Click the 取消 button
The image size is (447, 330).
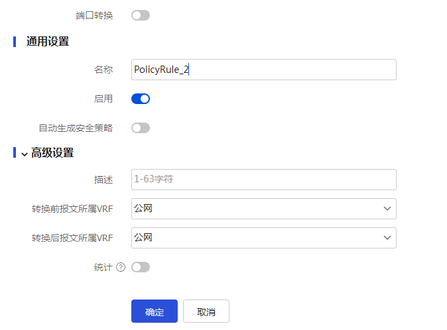pyautogui.click(x=206, y=311)
